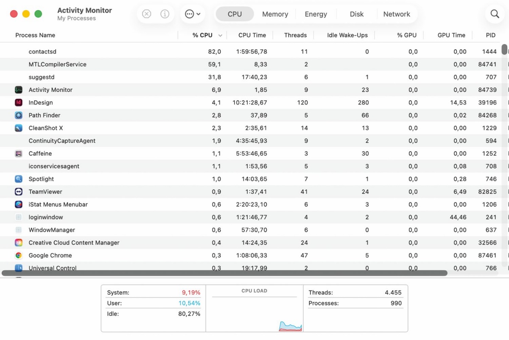
Task: Select the contactsd process row
Action: (250, 51)
